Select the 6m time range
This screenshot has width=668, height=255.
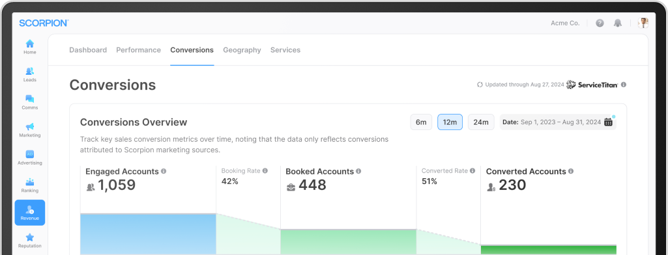421,122
